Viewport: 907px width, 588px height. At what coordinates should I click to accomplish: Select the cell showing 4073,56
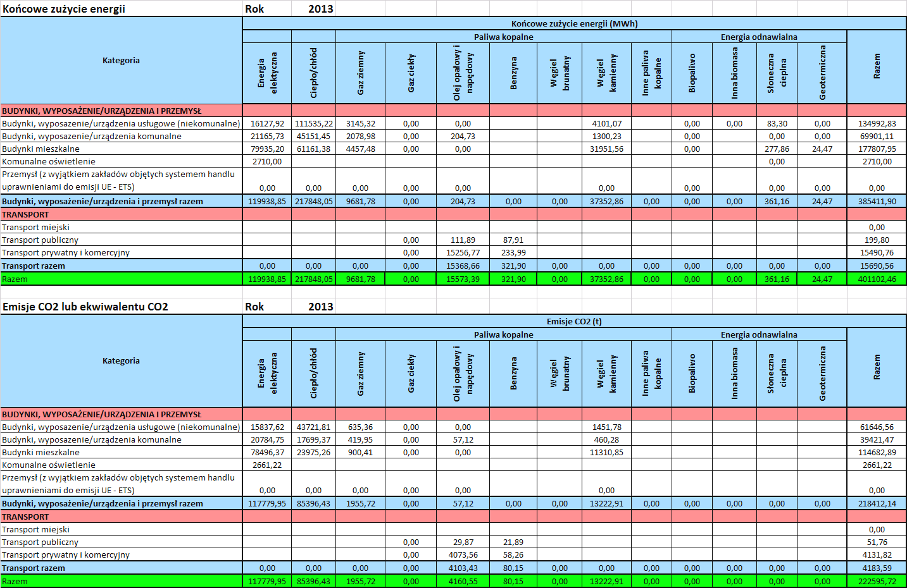pos(463,554)
